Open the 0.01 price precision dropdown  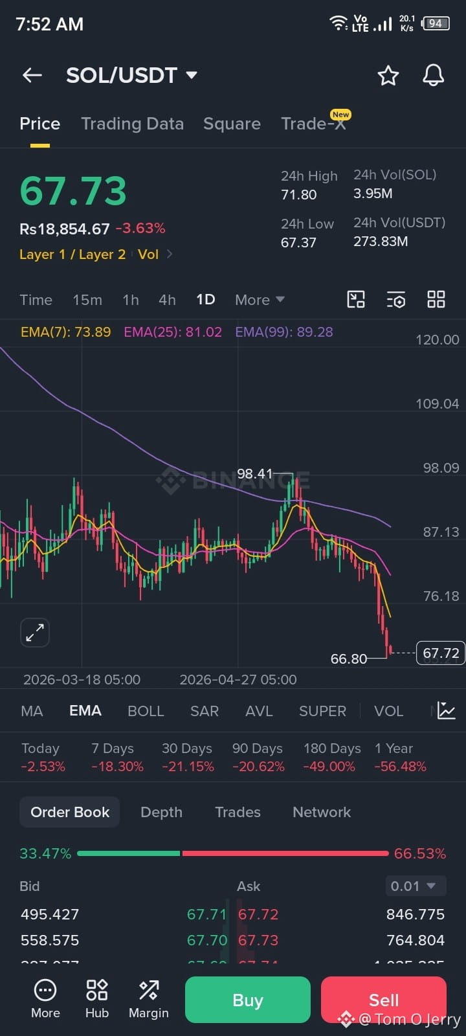click(415, 886)
